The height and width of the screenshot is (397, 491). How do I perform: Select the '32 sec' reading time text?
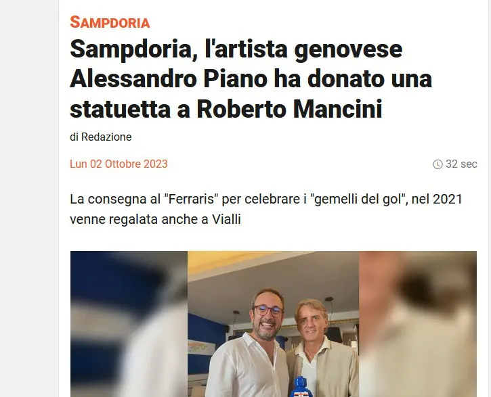pyautogui.click(x=461, y=164)
